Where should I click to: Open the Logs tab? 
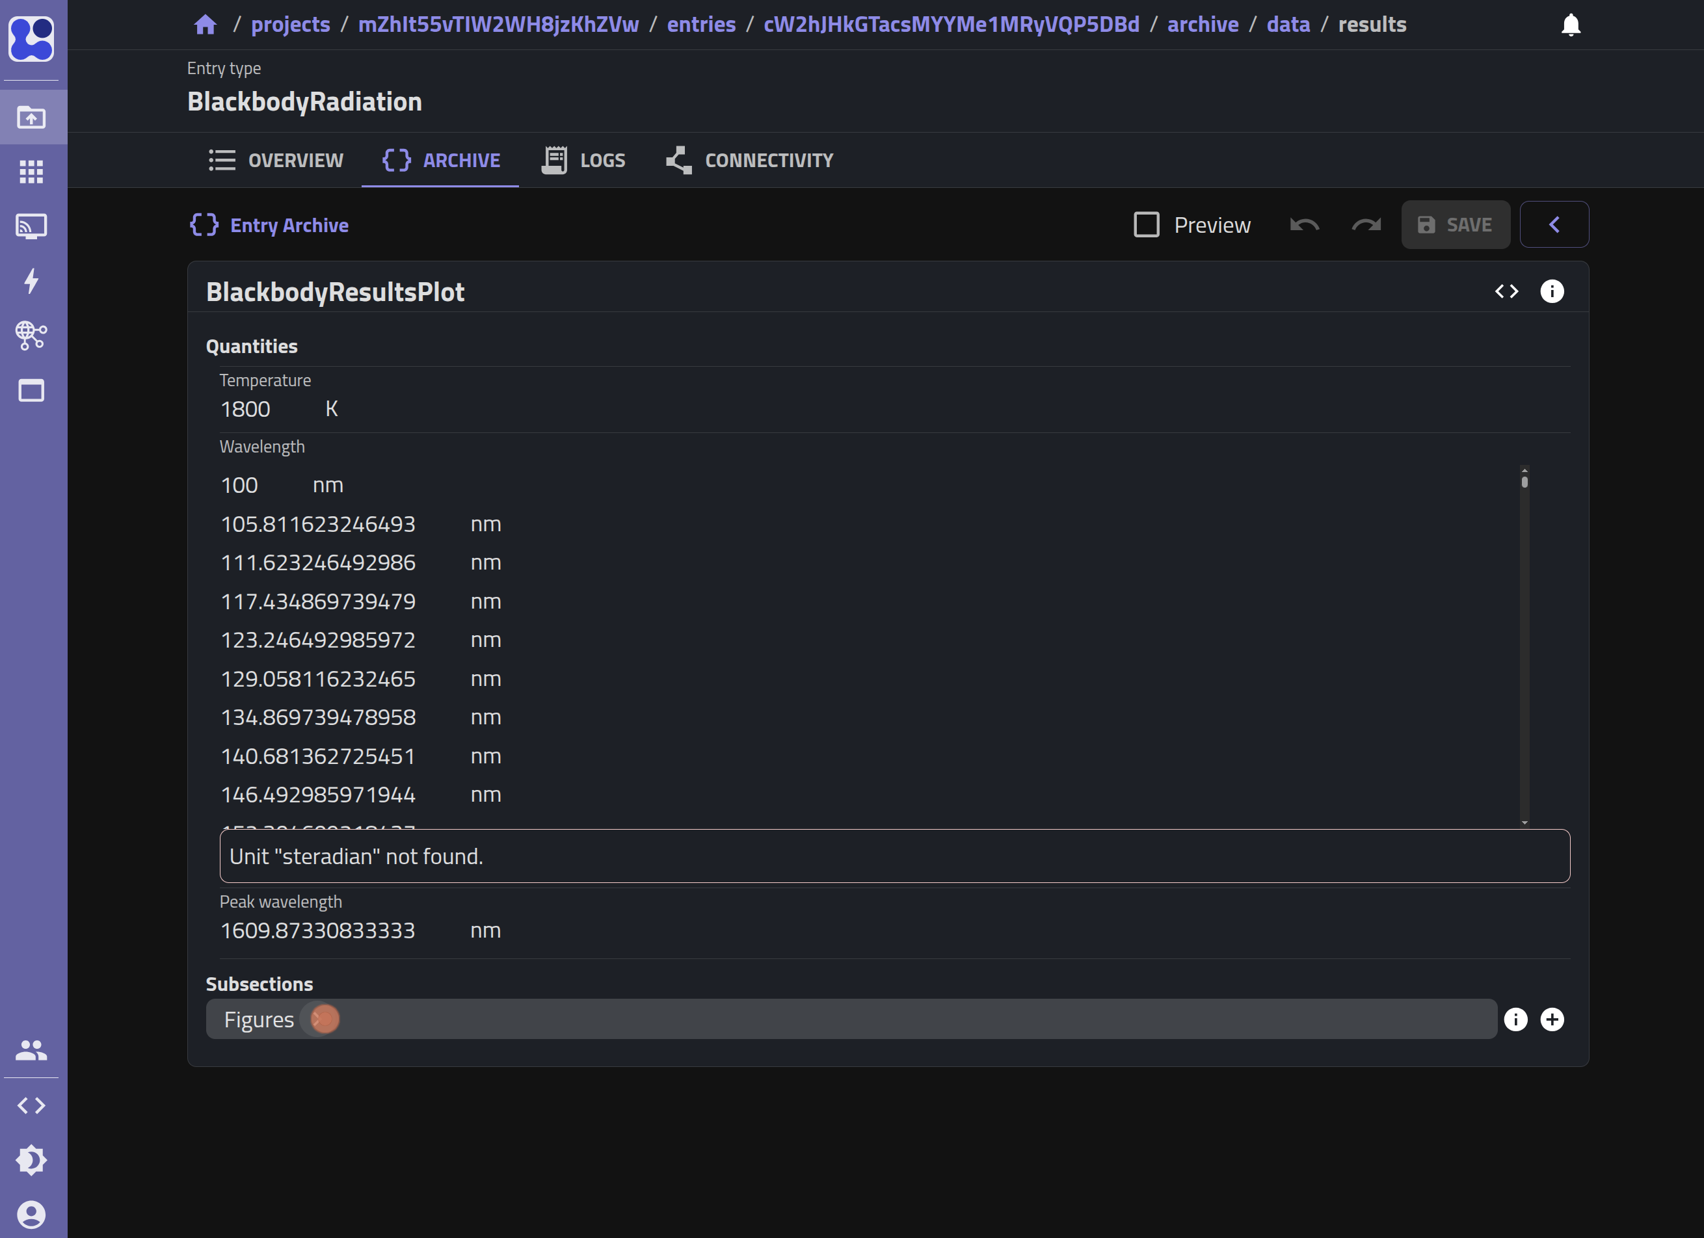583,161
